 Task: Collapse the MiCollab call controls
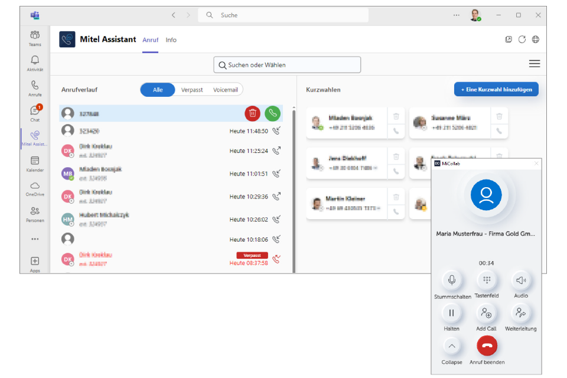pyautogui.click(x=452, y=346)
